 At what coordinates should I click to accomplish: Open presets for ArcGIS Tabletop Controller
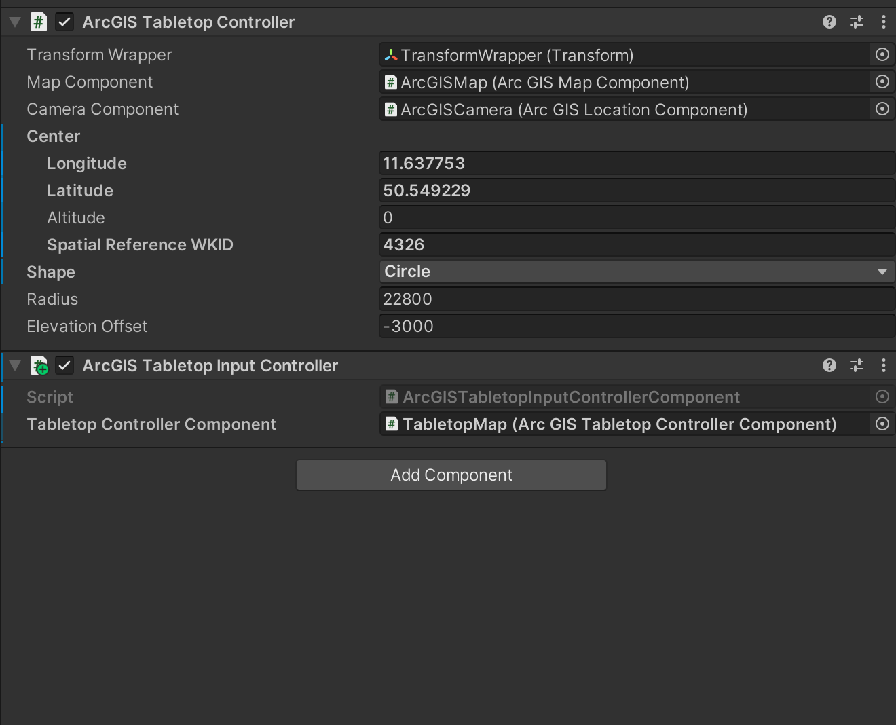[x=857, y=22]
